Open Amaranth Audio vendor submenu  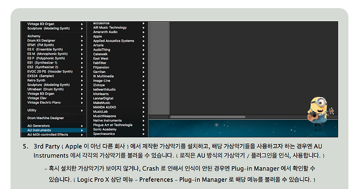[x=118, y=32]
